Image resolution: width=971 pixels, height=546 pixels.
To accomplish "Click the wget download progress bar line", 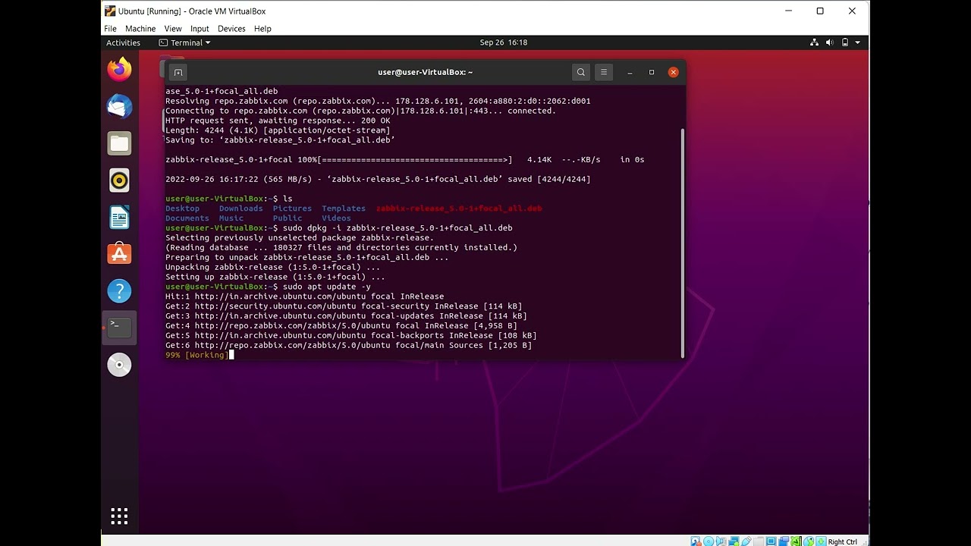I will pyautogui.click(x=405, y=160).
